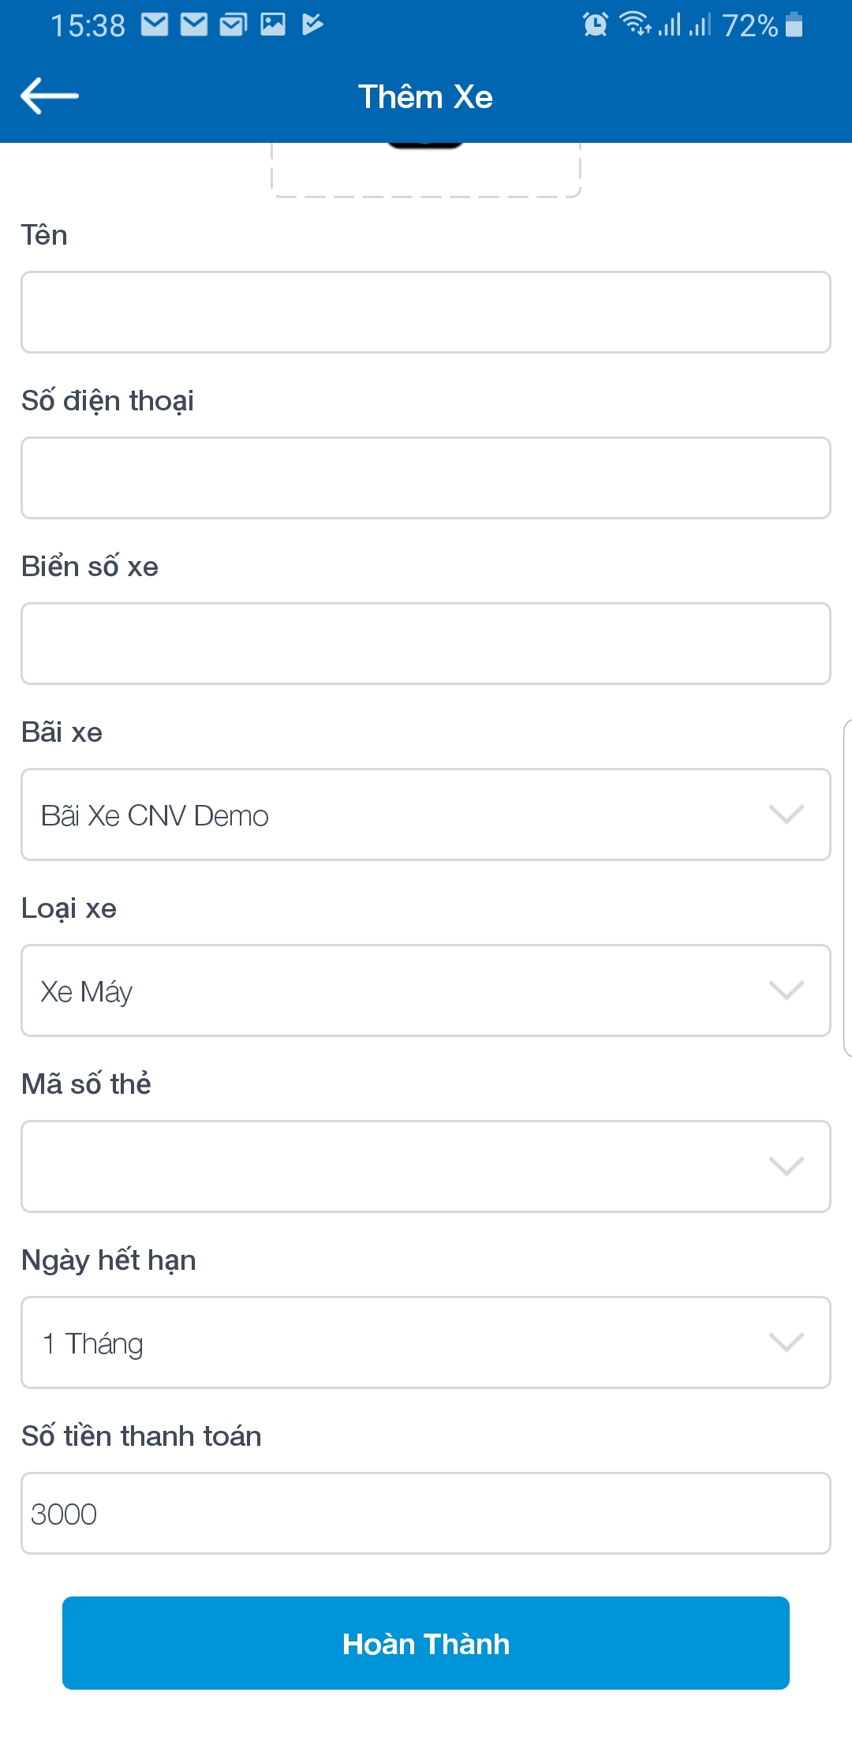Tap the Thêm Xe page title
Image resolution: width=852 pixels, height=1752 pixels.
click(x=426, y=97)
